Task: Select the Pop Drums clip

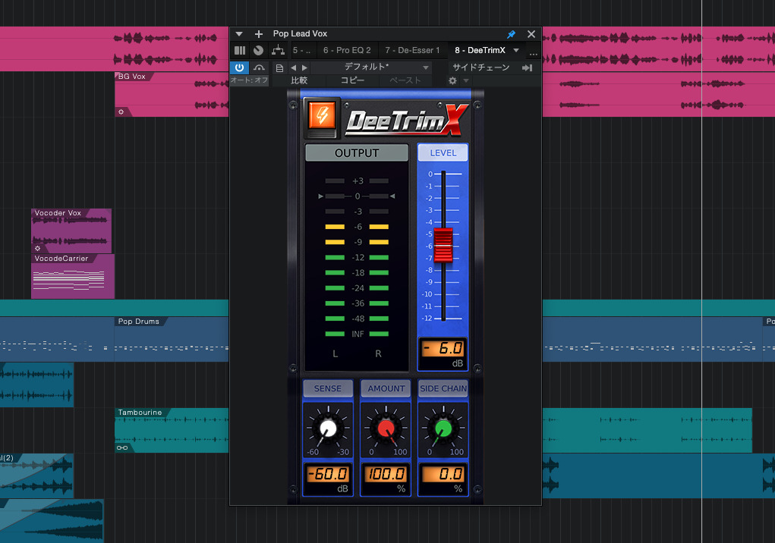Action: point(172,339)
